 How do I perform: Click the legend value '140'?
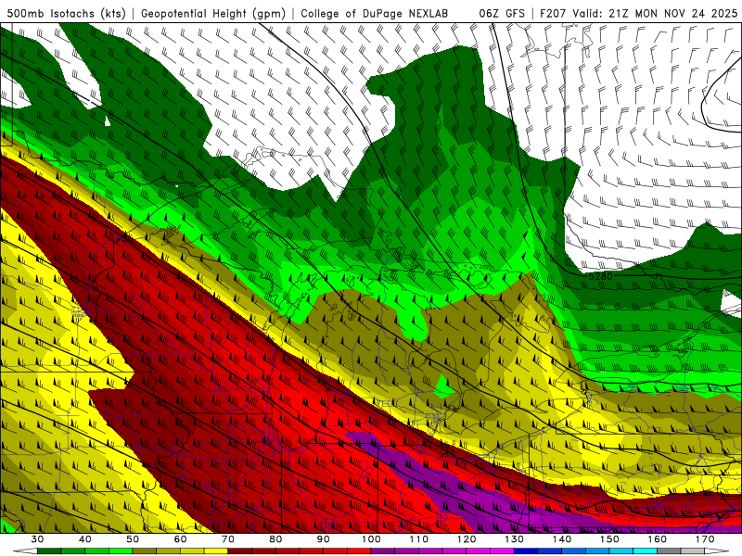562,539
